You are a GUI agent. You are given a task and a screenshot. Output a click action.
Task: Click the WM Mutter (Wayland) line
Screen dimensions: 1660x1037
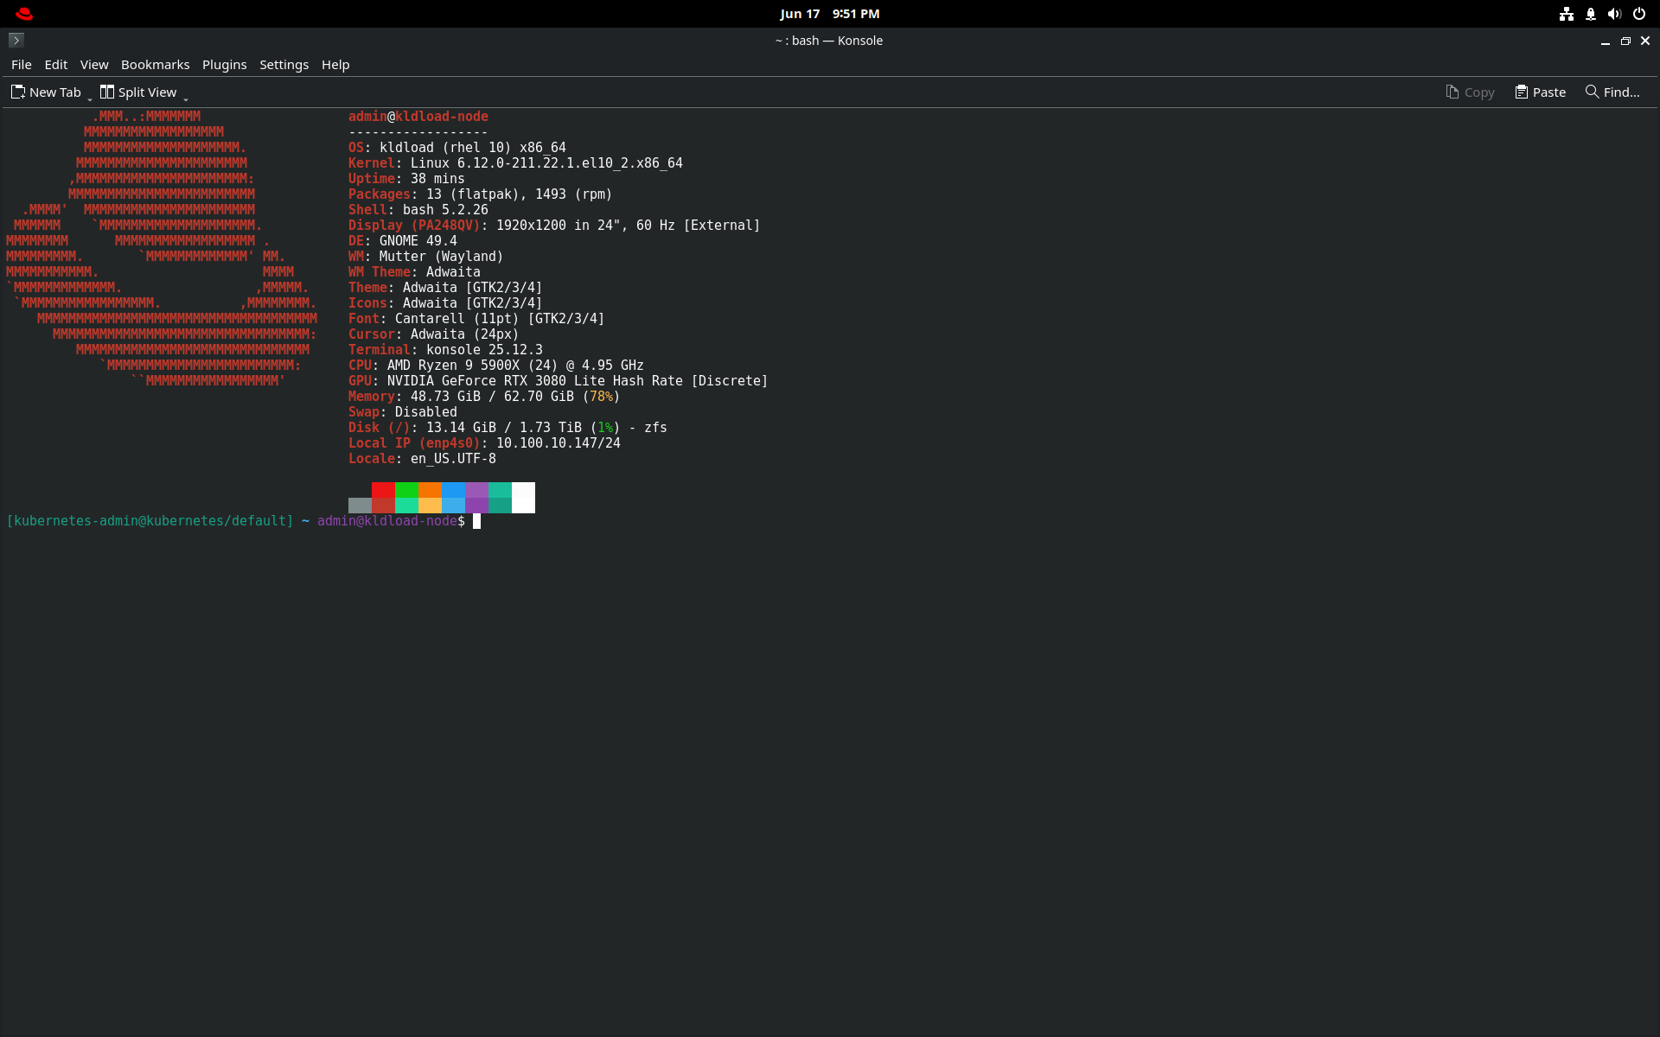click(x=425, y=257)
